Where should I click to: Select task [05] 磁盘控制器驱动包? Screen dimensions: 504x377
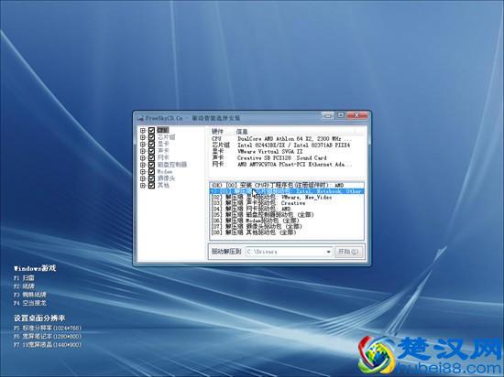click(x=287, y=215)
